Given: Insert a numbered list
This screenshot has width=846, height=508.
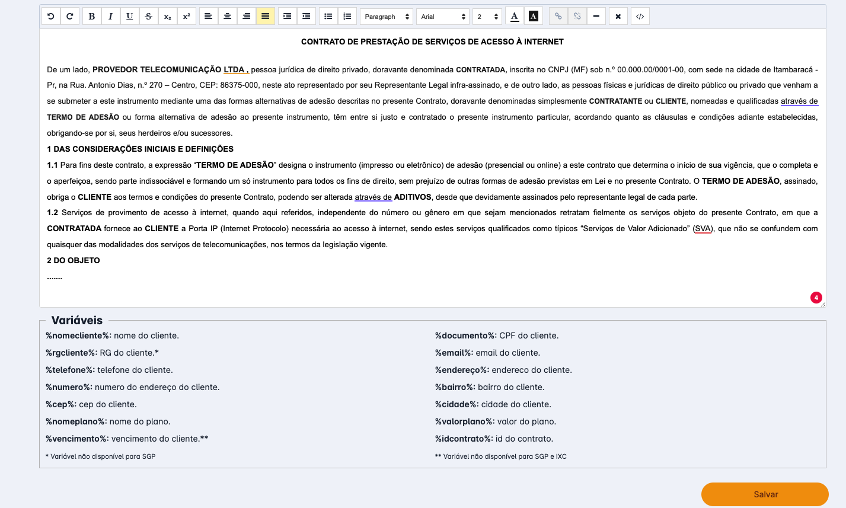Looking at the screenshot, I should [347, 17].
